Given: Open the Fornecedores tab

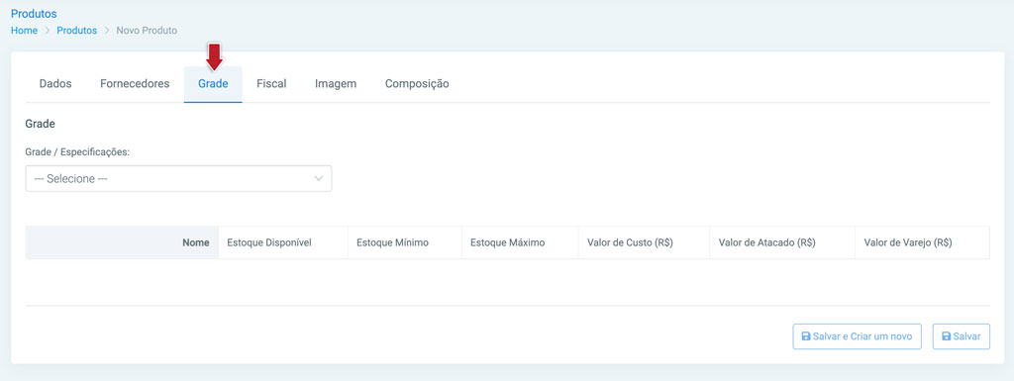Looking at the screenshot, I should (x=135, y=84).
